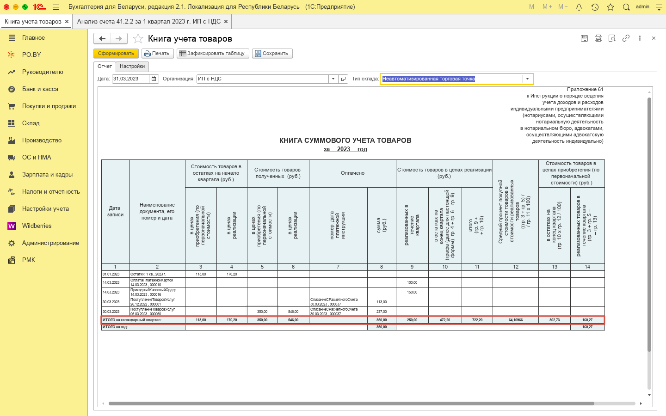This screenshot has width=666, height=416.
Task: Click the preview icon at top right
Action: [612, 38]
